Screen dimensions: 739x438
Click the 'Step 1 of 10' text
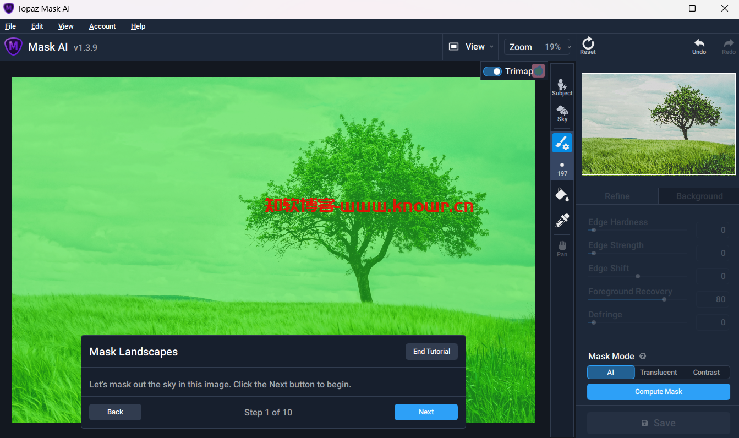click(x=268, y=412)
